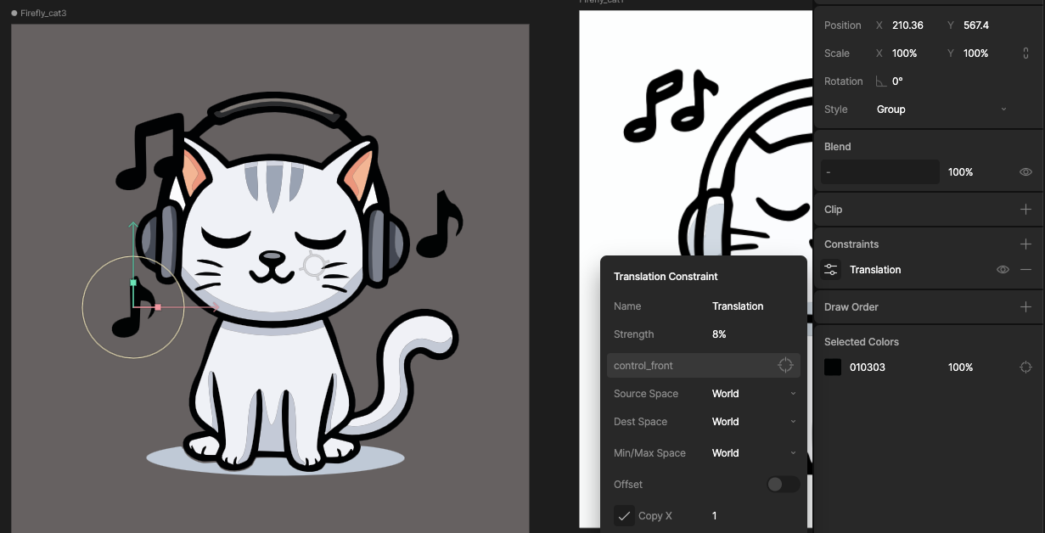Select the music note right of headphones

pos(439,226)
